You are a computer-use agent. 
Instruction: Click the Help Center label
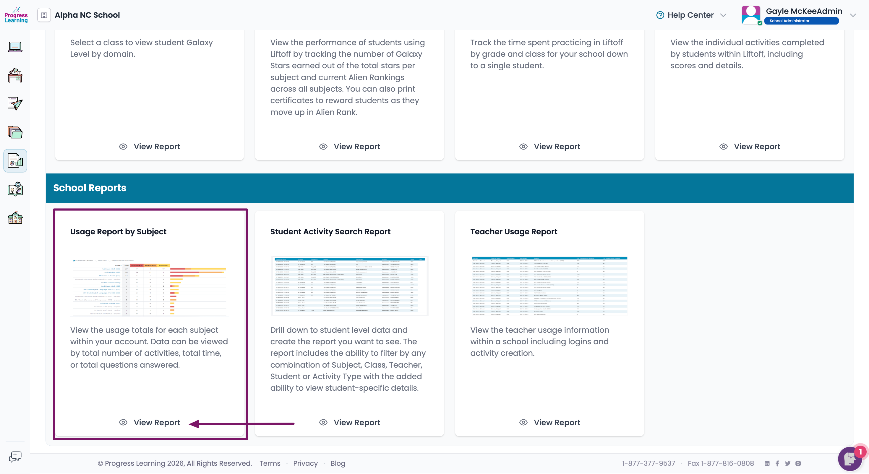(690, 15)
